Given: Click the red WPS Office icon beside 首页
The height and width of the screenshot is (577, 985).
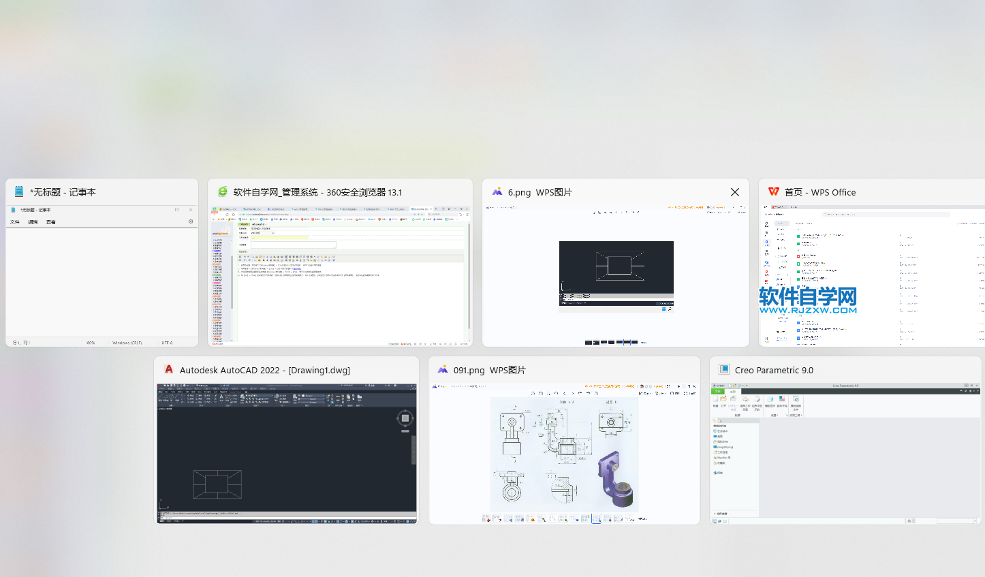Looking at the screenshot, I should pyautogui.click(x=774, y=192).
